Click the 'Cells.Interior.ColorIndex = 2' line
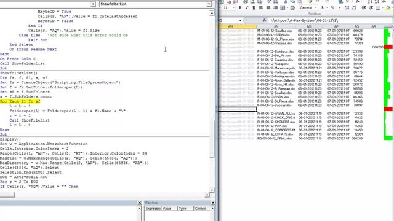Viewport: 394px width, 221px height. [34, 149]
